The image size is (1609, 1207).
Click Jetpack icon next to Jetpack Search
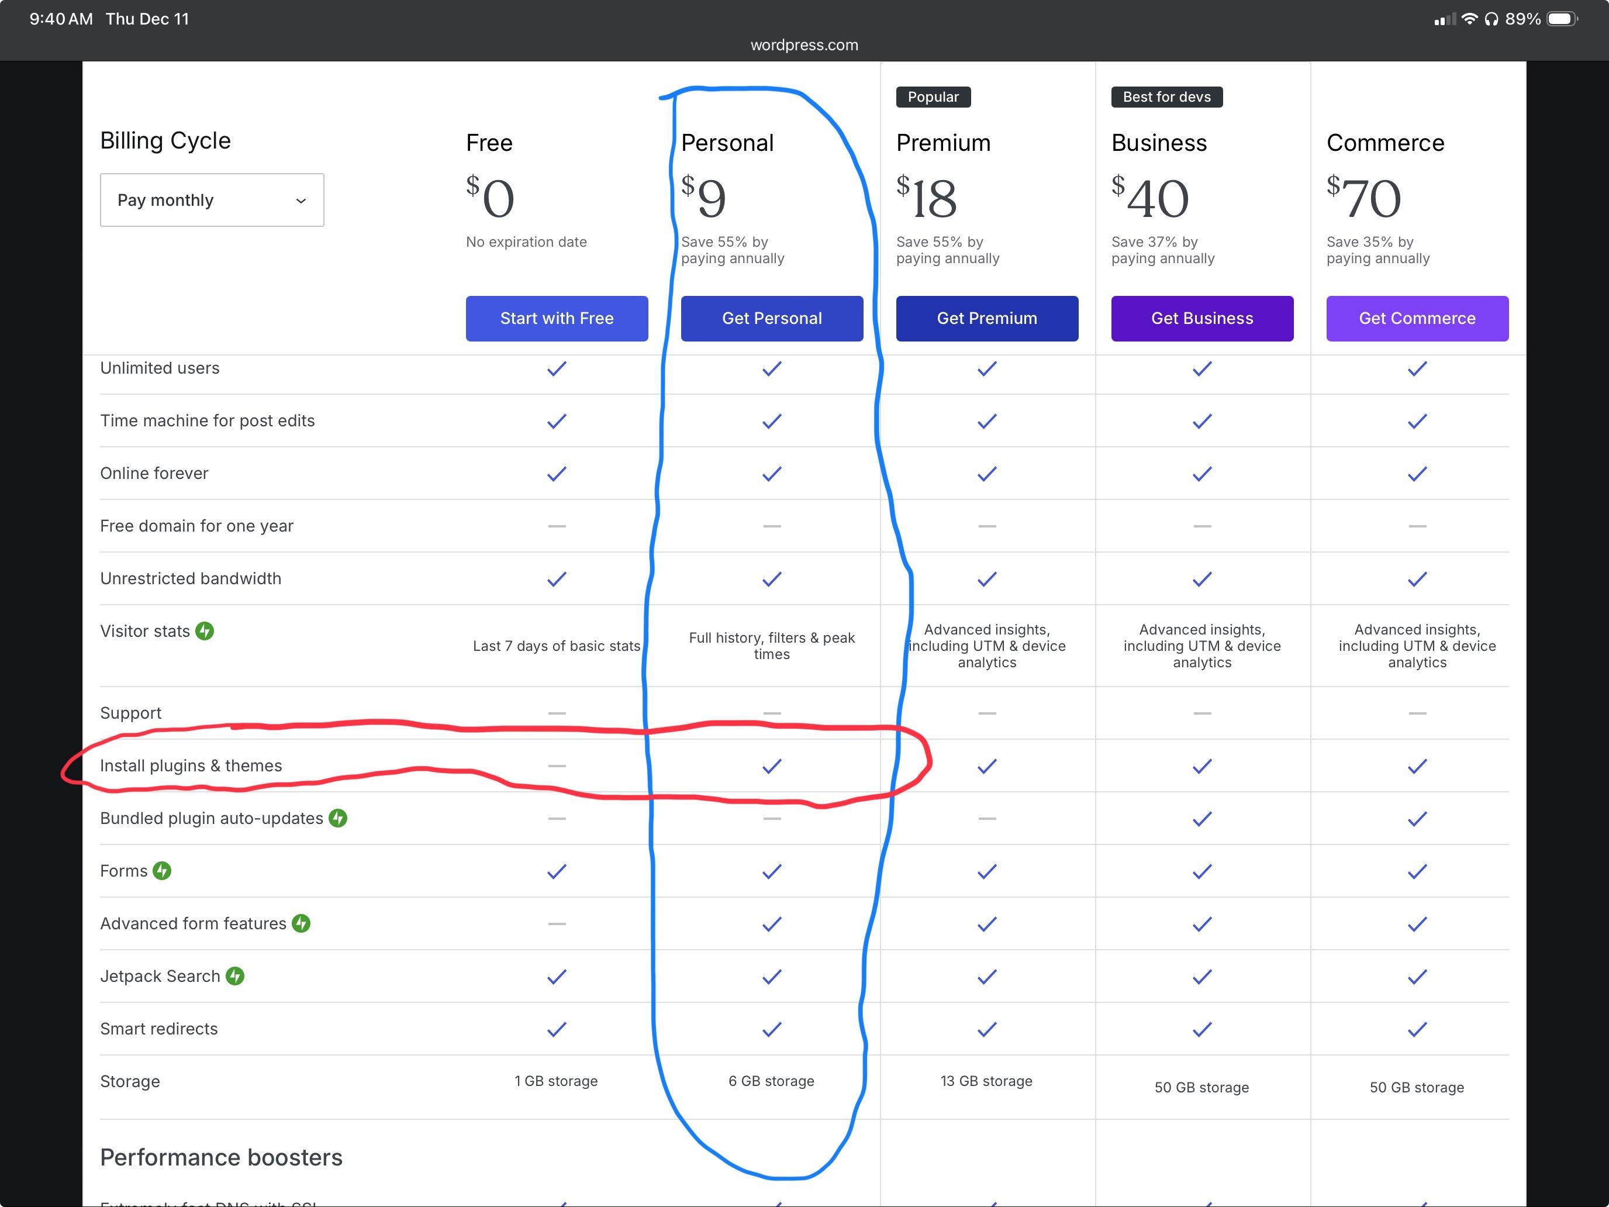click(235, 975)
